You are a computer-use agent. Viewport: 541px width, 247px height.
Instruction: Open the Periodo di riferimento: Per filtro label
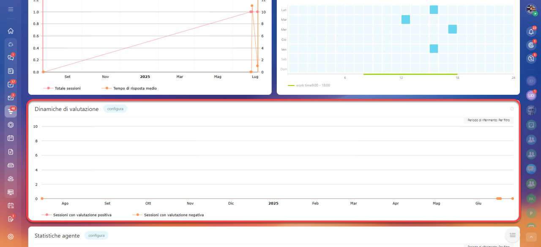(489, 120)
